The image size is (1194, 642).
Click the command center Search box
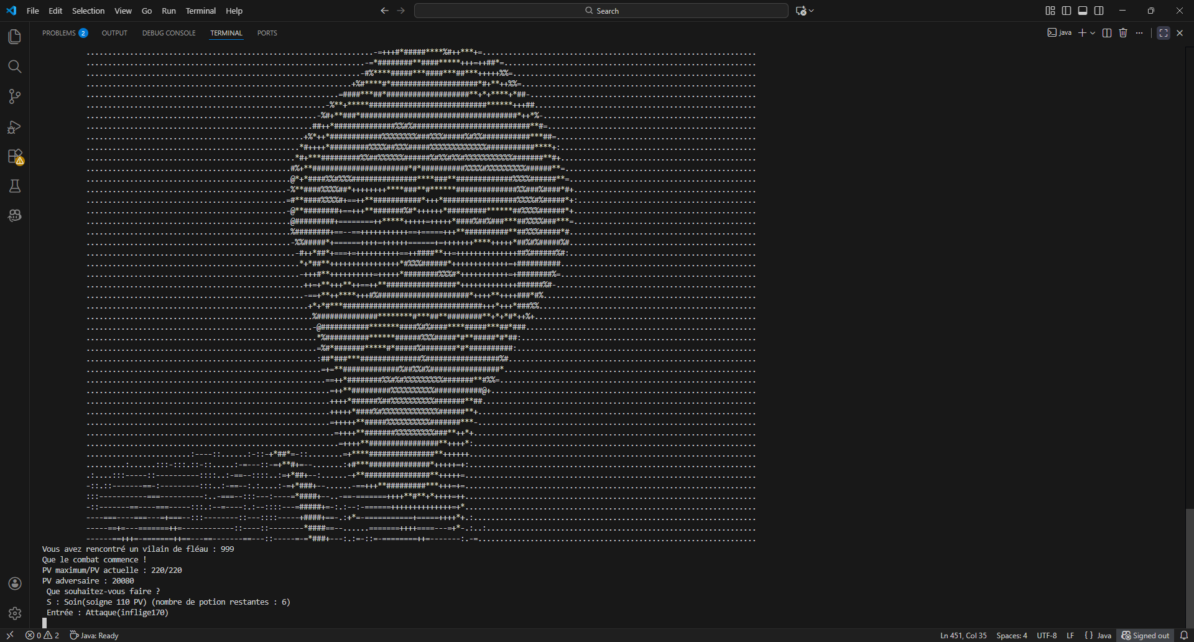click(601, 11)
